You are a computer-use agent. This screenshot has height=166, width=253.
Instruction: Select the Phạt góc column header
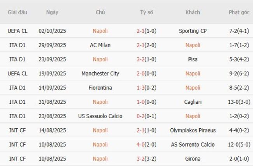pos(239,12)
